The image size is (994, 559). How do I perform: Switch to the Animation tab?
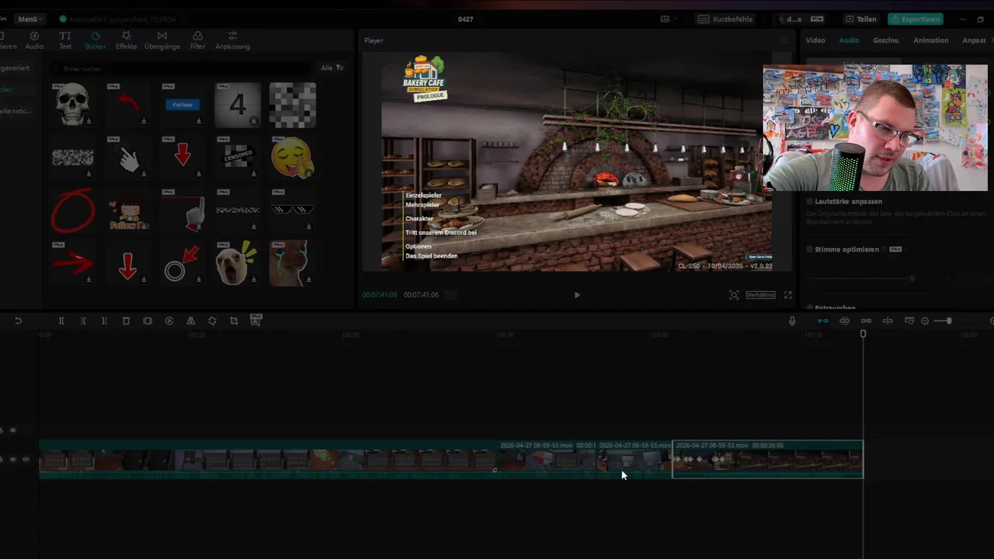point(930,40)
